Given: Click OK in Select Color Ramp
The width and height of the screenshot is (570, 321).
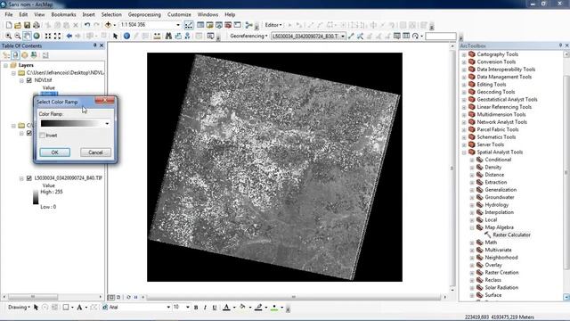Looking at the screenshot, I should (55, 152).
